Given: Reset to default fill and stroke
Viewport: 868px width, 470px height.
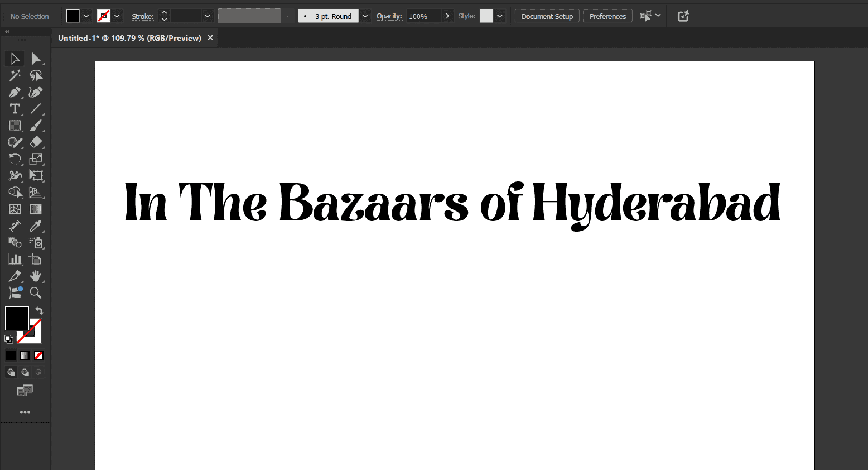Looking at the screenshot, I should (9, 339).
